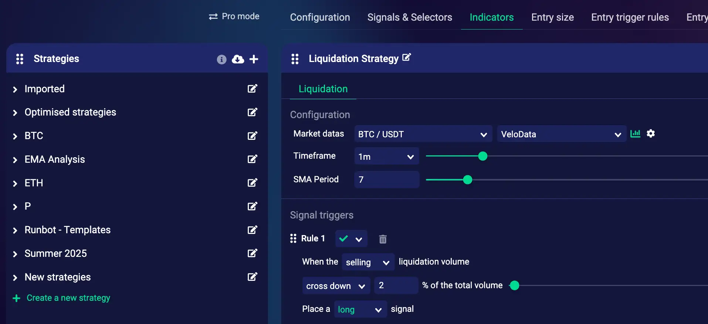Click Create a new strategy link
708x324 pixels.
[68, 298]
